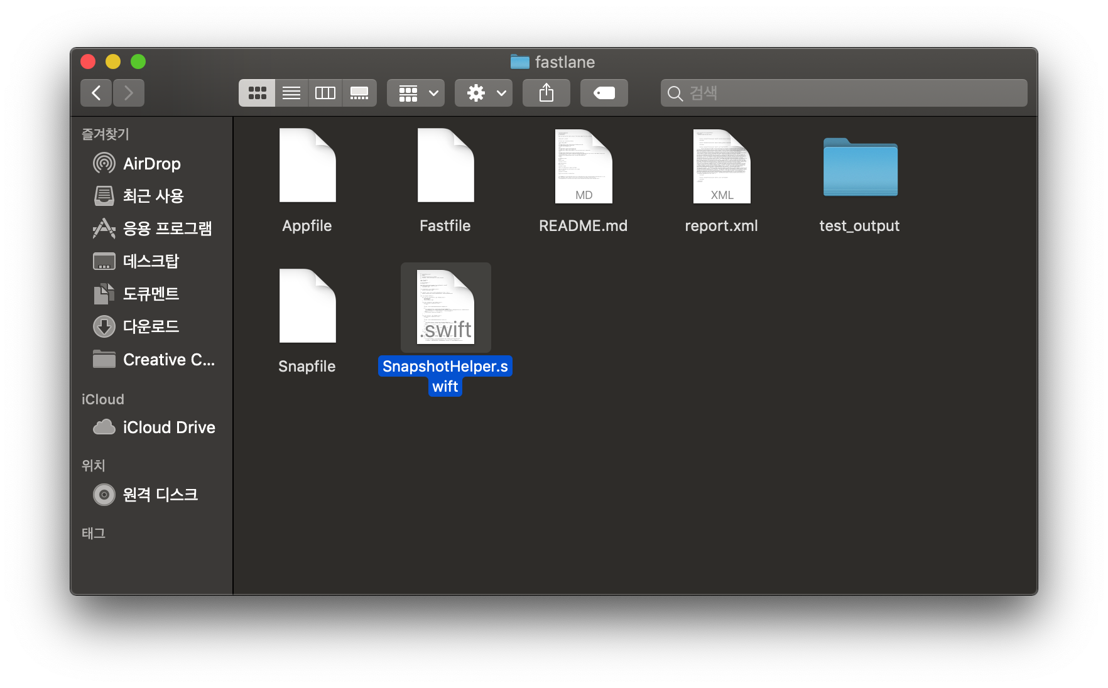
Task: Click the fastlane folder icon in title bar
Action: tap(520, 62)
